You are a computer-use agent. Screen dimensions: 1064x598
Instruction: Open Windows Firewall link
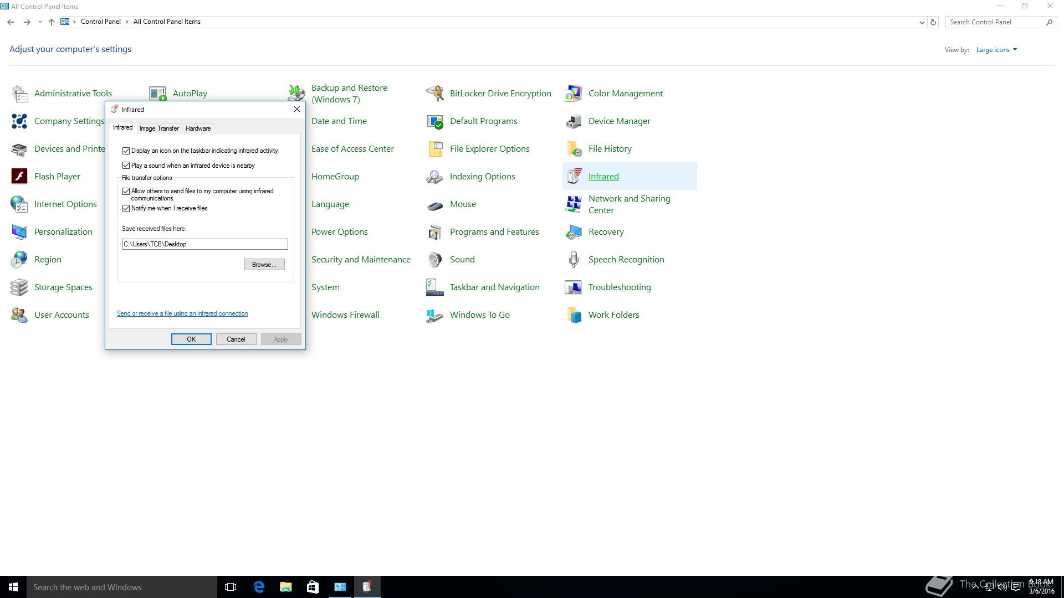click(x=345, y=315)
